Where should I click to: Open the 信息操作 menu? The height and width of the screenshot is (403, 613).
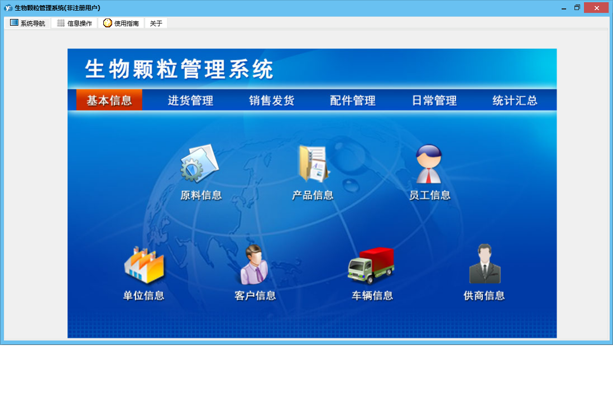pos(74,23)
